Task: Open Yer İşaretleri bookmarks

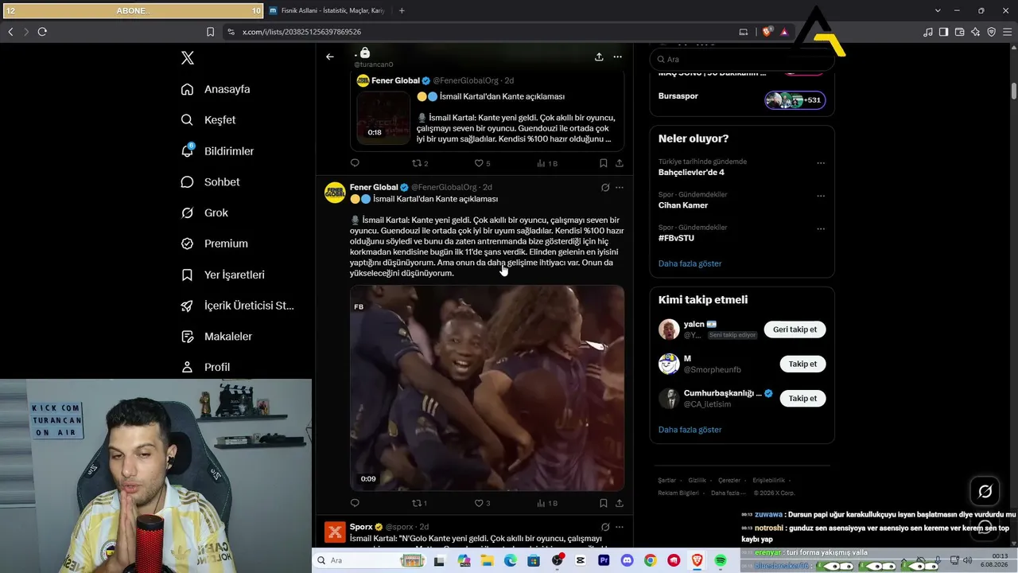Action: pos(223,275)
